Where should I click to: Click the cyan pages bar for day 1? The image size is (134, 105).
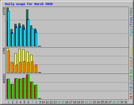point(9,29)
